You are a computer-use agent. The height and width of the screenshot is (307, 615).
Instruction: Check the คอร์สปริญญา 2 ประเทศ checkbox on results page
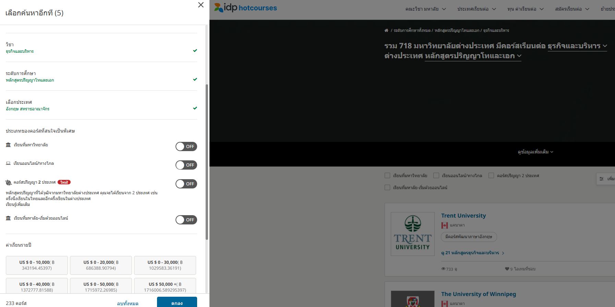[491, 175]
